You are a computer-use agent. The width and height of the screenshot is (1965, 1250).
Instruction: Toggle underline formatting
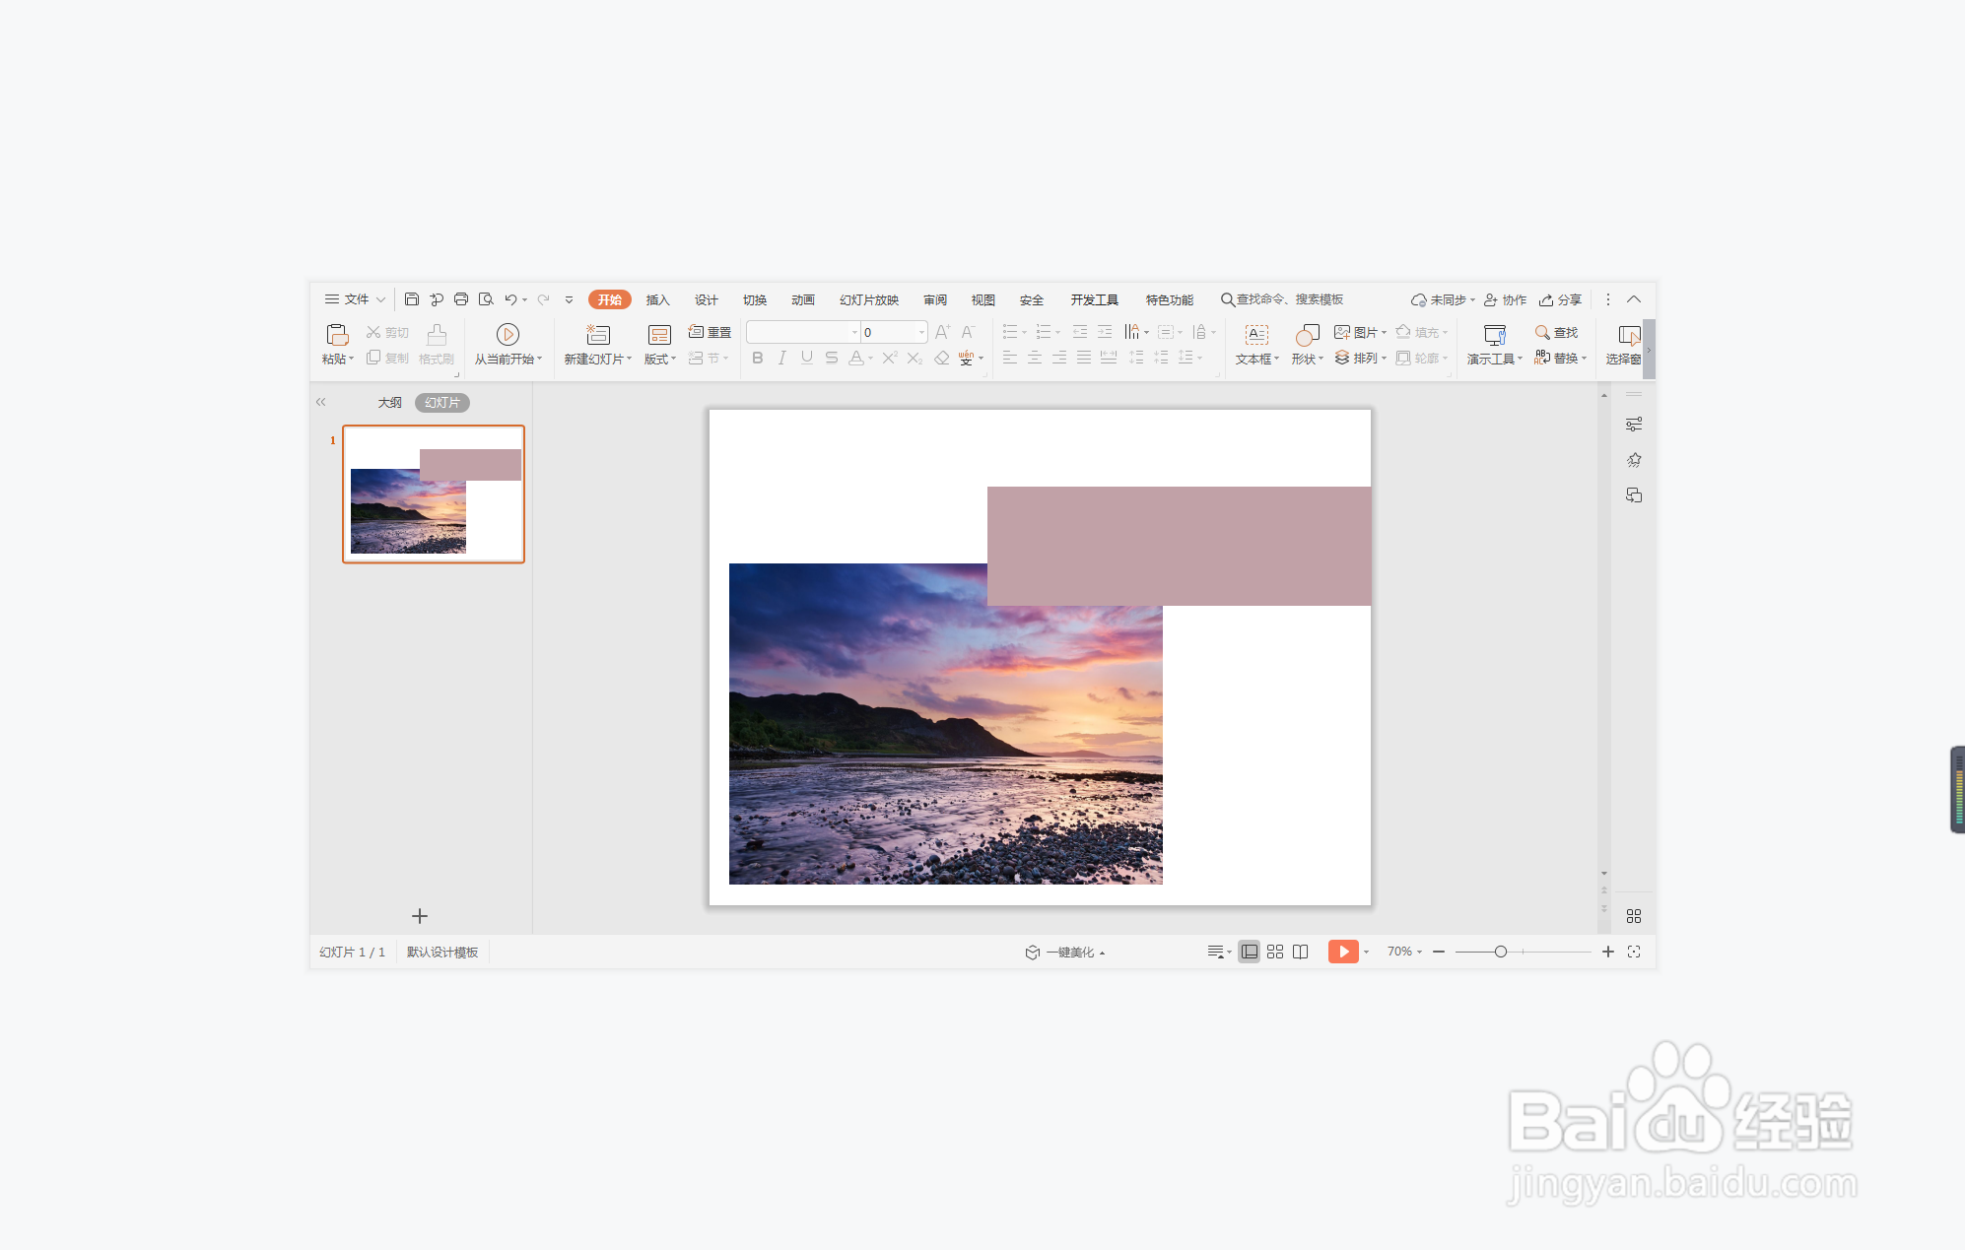tap(807, 358)
